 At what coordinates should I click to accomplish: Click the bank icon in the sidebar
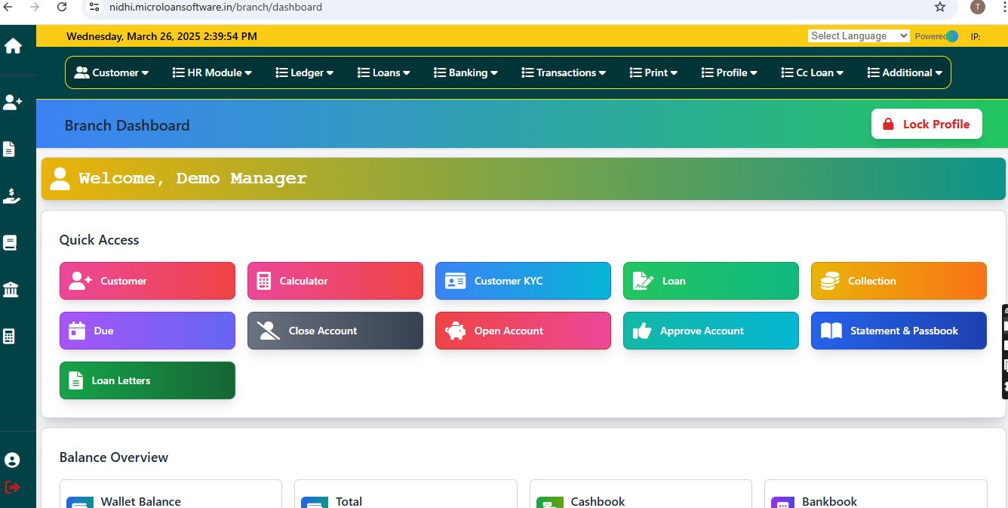[10, 289]
